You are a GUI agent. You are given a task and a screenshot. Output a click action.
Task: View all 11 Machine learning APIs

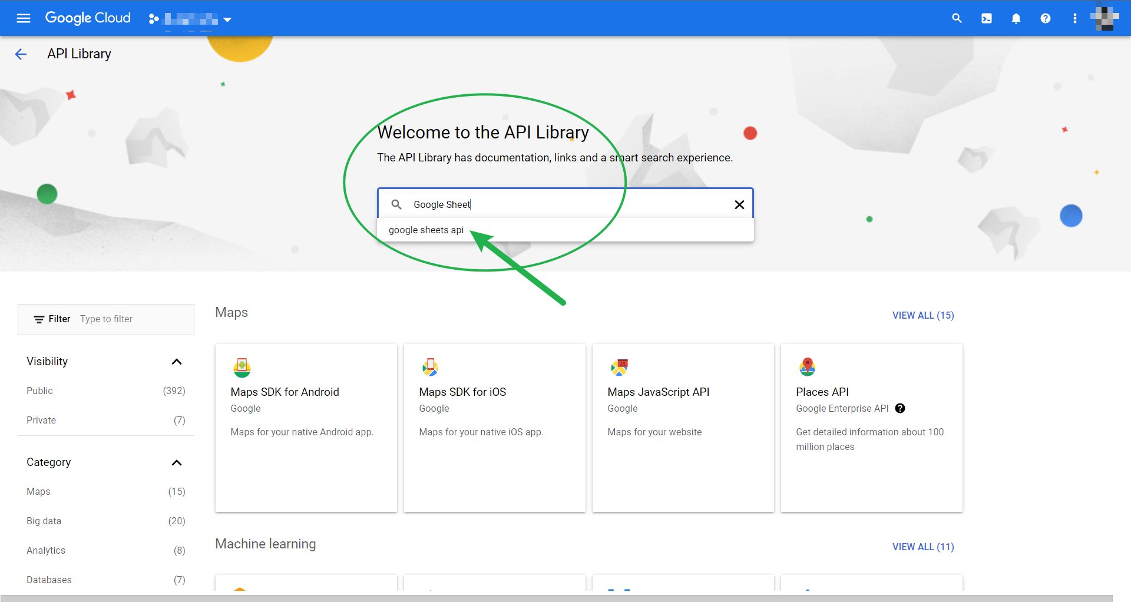click(923, 547)
